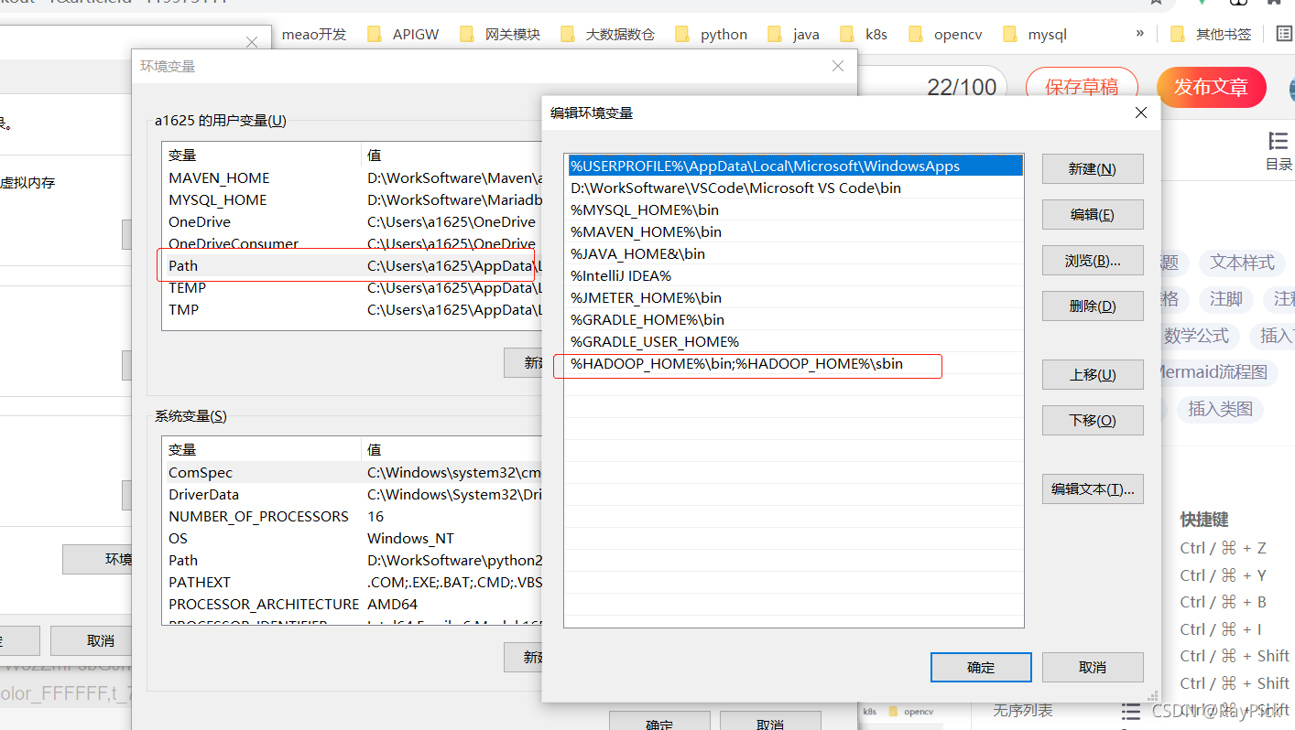
Task: Select the Path row in 系统变量 list
Action: tap(353, 561)
